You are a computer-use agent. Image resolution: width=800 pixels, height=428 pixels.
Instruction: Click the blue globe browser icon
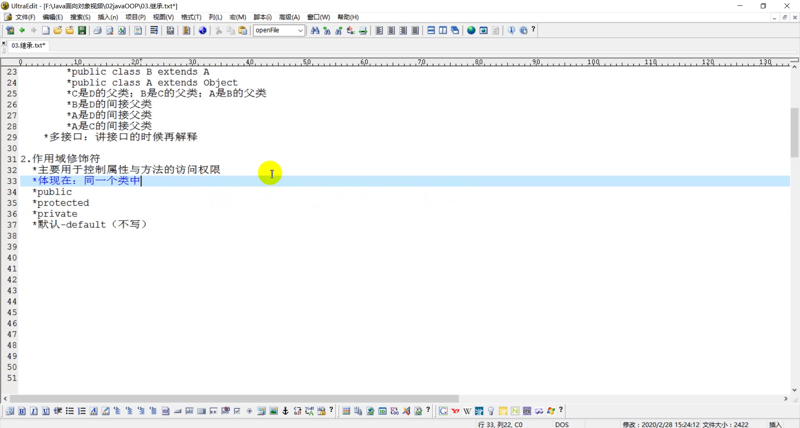pos(471,30)
